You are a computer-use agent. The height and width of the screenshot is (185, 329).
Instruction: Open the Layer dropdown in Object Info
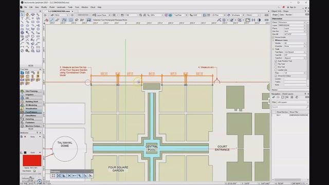coord(292,25)
